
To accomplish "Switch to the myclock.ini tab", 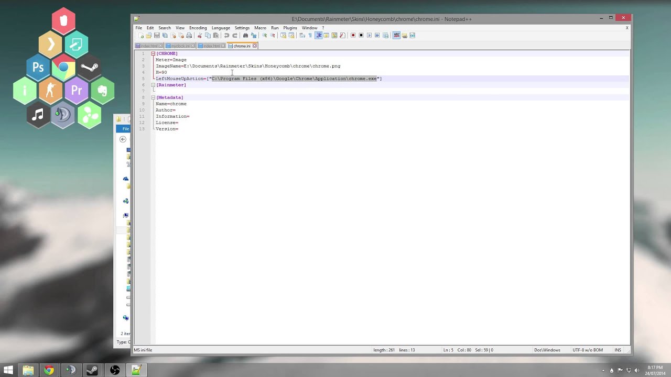I will coord(180,46).
